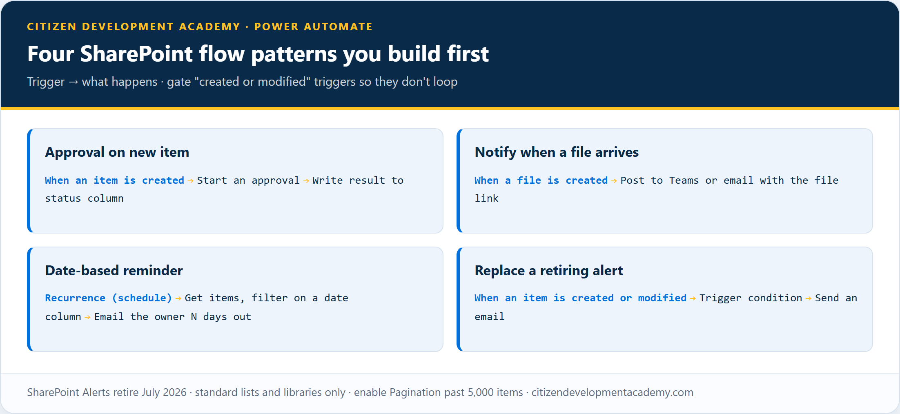Click arrow before 'Send an' in retiring alert card
The height and width of the screenshot is (414, 900).
coord(809,298)
